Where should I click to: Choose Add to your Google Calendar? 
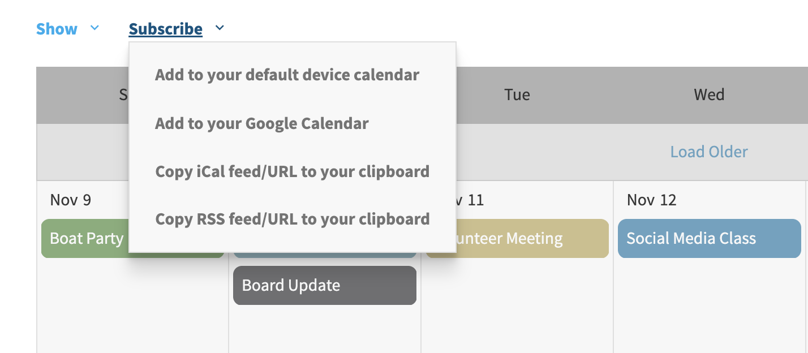[261, 123]
